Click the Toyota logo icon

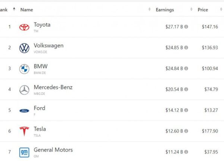point(24,27)
